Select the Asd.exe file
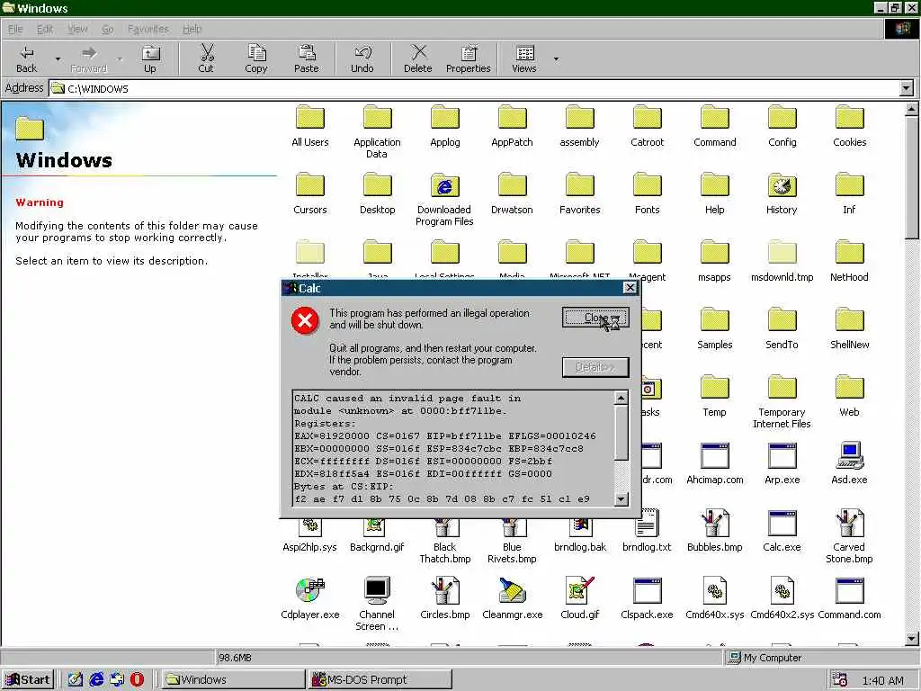This screenshot has width=921, height=691. [849, 463]
